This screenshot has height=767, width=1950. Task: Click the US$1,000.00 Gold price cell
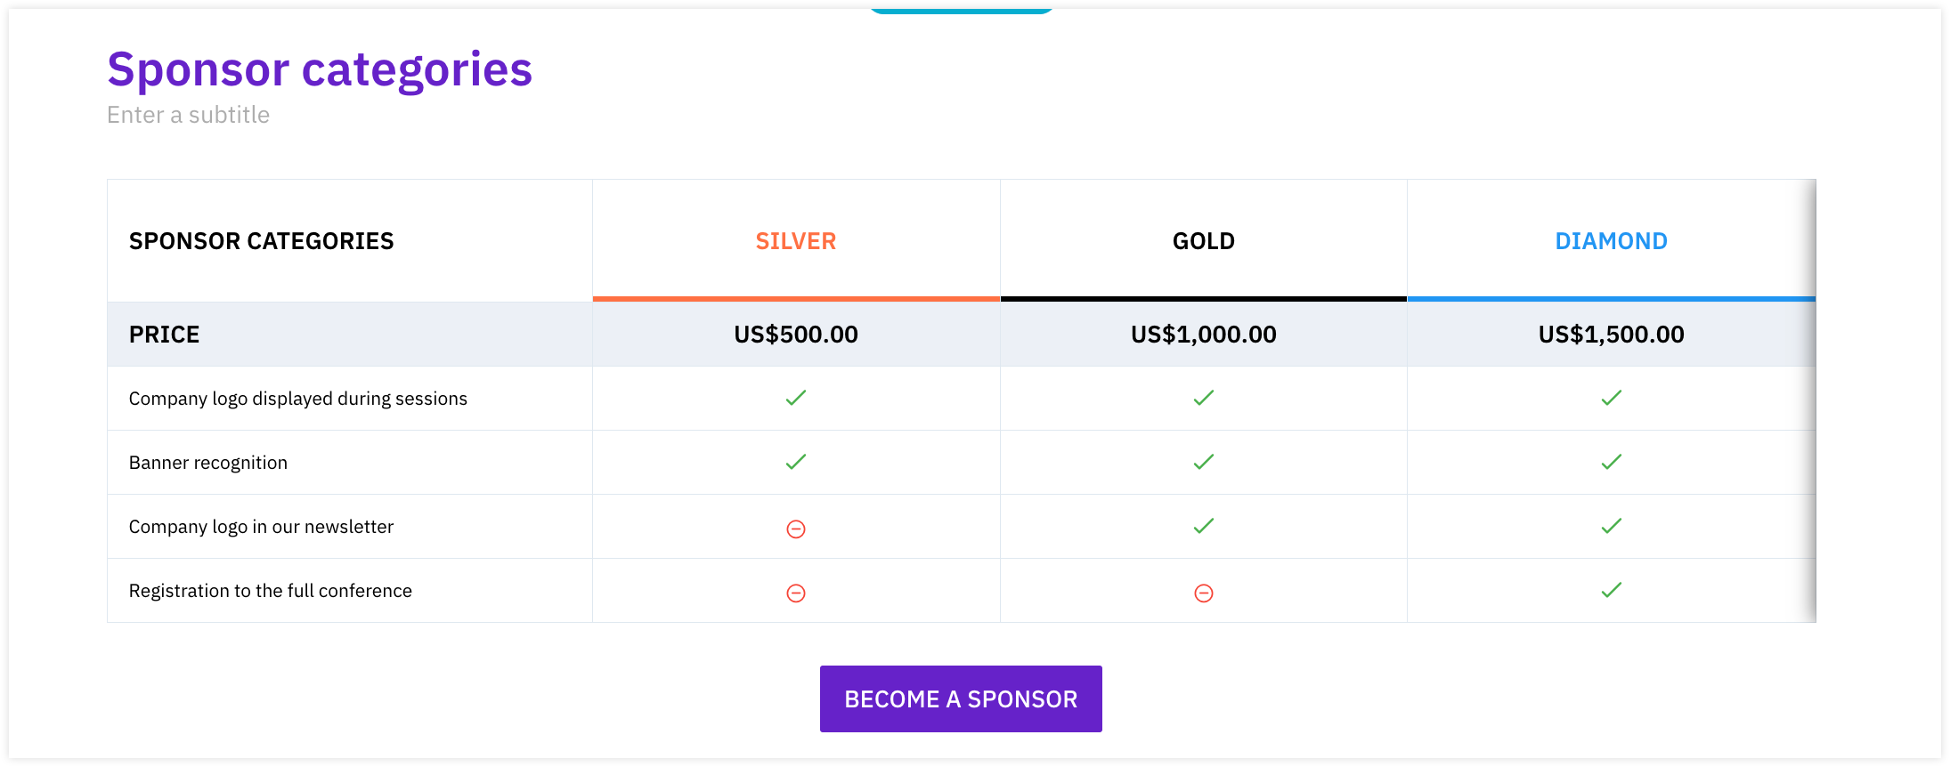(x=1203, y=335)
